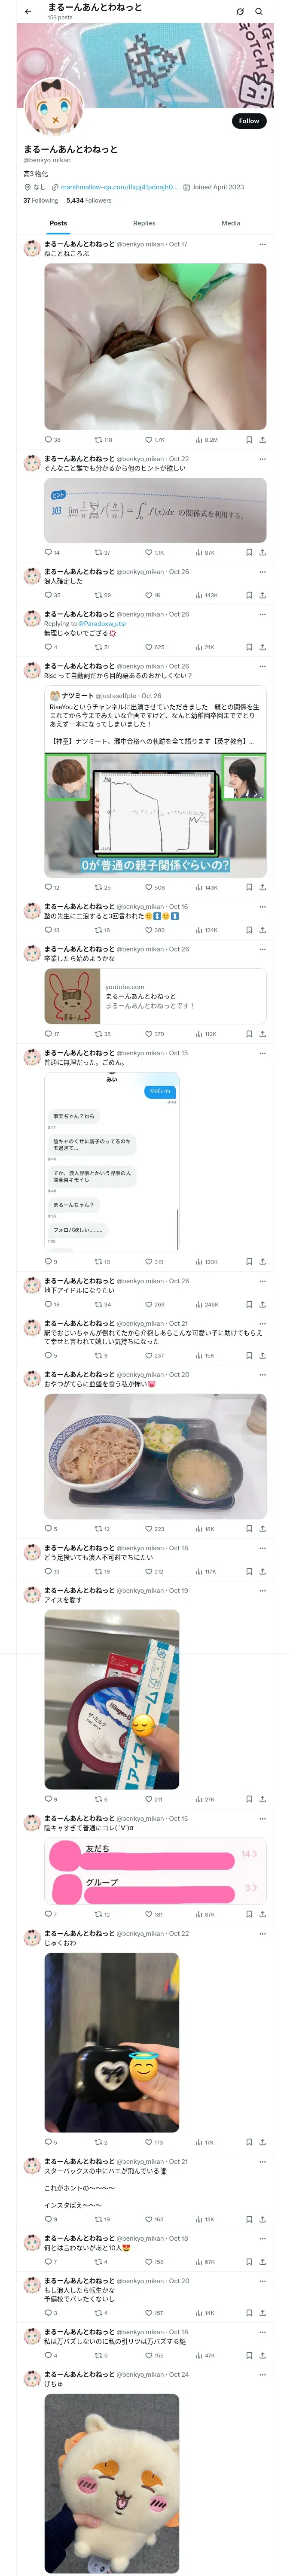
Task: Click the Grok icon beside the search icon
Action: [240, 12]
